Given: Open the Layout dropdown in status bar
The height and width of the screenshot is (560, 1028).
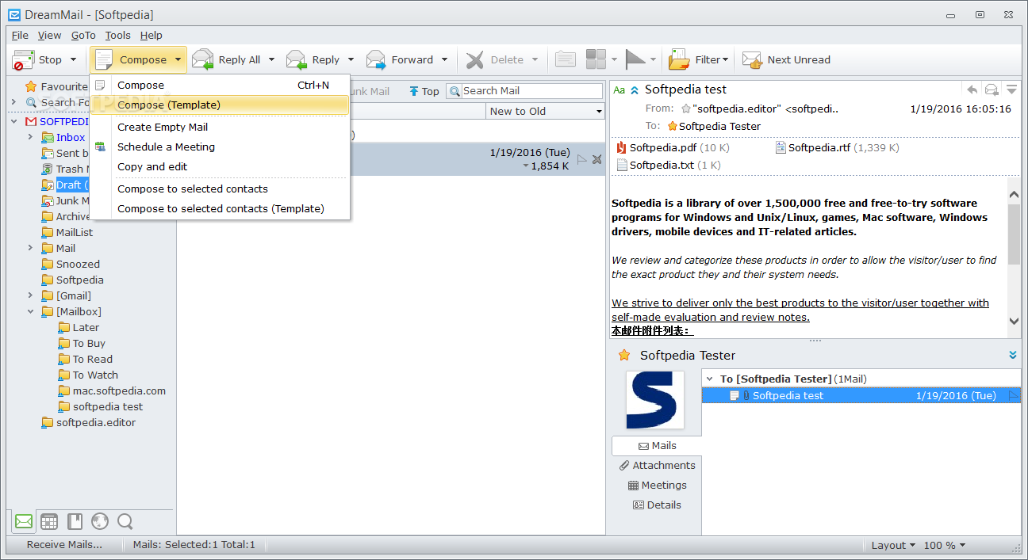Looking at the screenshot, I should (892, 545).
